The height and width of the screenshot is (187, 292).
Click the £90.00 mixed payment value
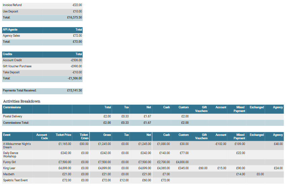click(x=241, y=168)
